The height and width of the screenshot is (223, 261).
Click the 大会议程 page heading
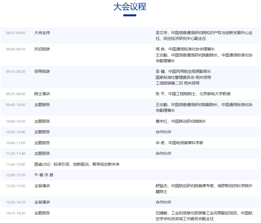[x=130, y=7]
